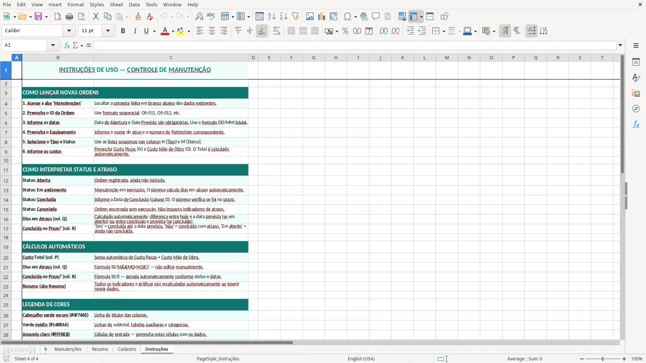Adjust the zoom slider handle
The width and height of the screenshot is (646, 363).
pyautogui.click(x=603, y=359)
